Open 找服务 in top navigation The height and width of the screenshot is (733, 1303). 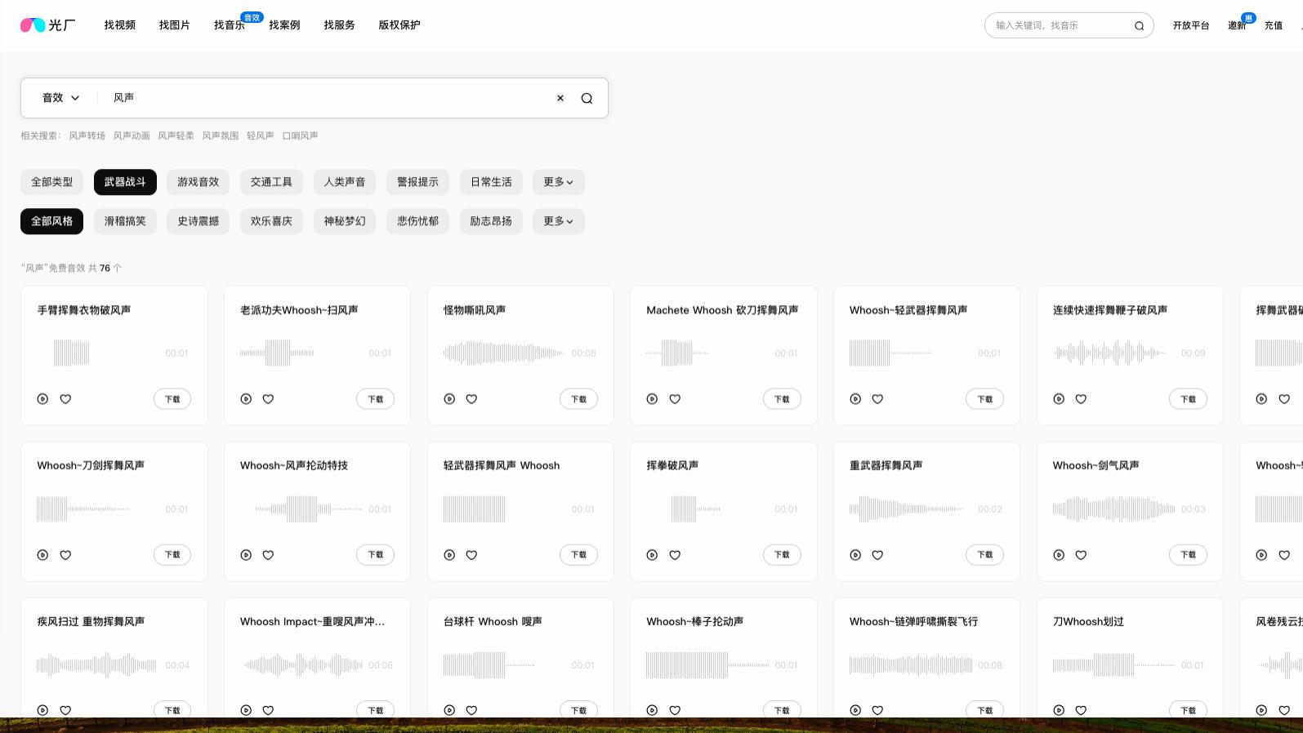coord(339,25)
